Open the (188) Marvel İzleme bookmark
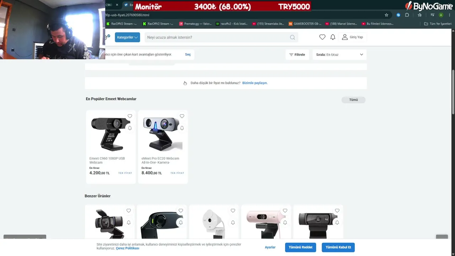The image size is (455, 256). tap(341, 24)
